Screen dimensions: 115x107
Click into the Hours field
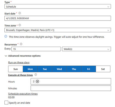(x=71, y=81)
